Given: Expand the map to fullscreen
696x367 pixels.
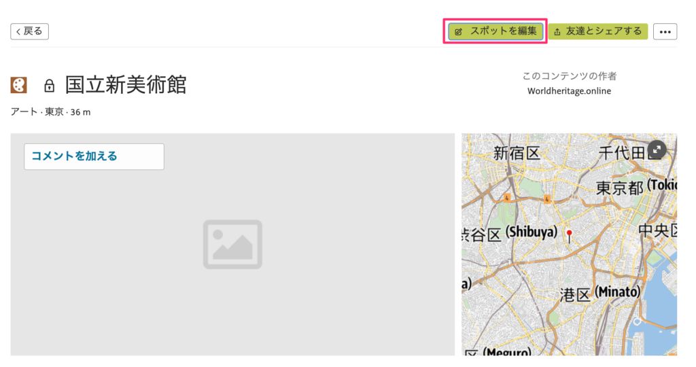Looking at the screenshot, I should click(x=657, y=150).
